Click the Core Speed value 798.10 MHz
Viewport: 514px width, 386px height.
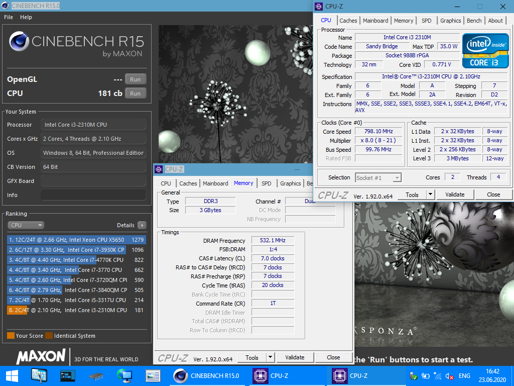coord(378,131)
